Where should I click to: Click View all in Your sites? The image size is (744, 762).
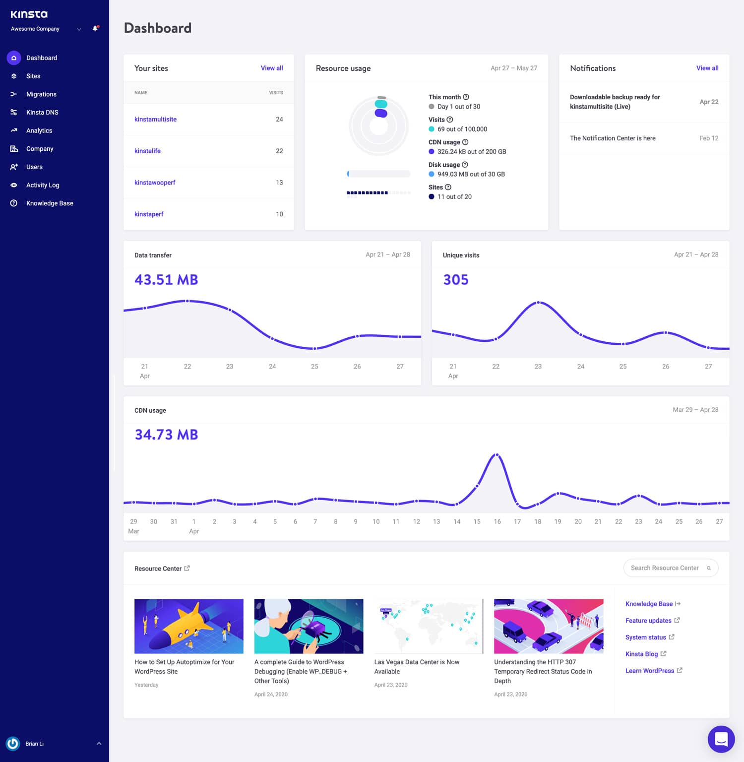click(272, 68)
